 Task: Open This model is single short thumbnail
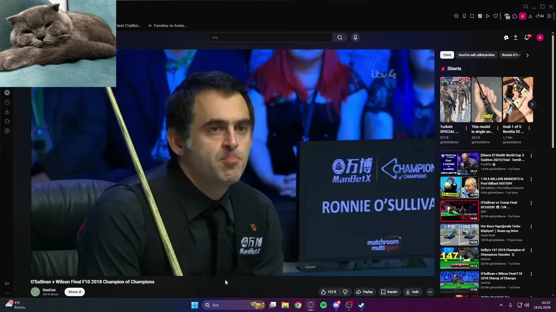point(486,100)
